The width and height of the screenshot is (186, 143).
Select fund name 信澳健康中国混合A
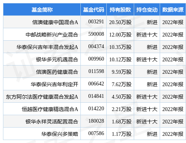[x=55, y=22]
